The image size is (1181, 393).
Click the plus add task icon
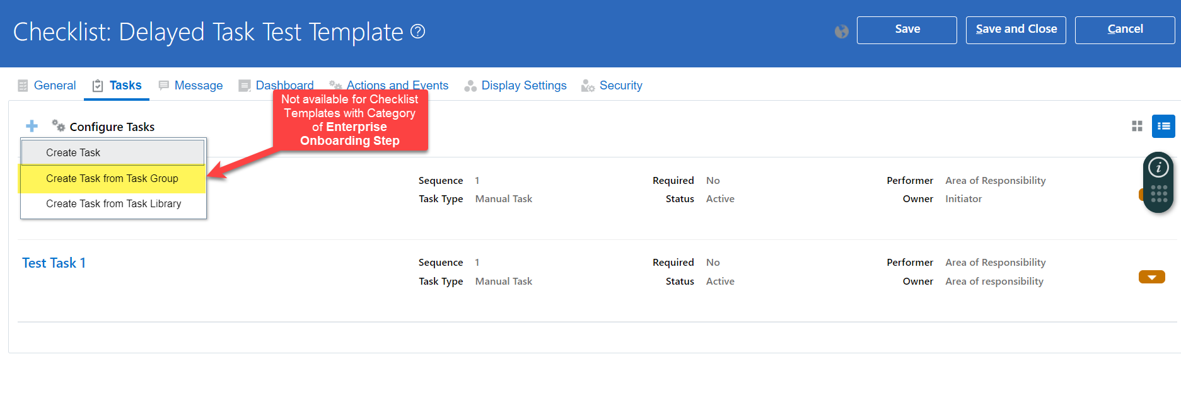32,126
